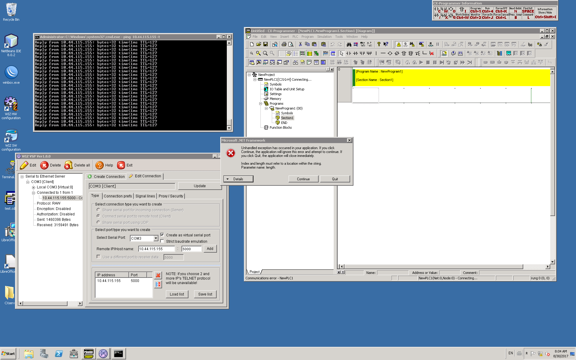Enable Strict baudrate emulation checkbox

[162, 241]
